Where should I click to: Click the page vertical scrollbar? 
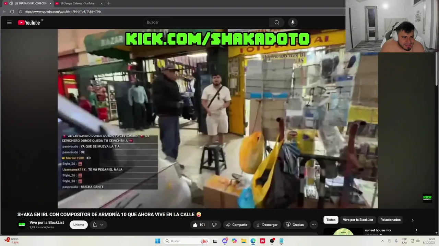coord(436,68)
